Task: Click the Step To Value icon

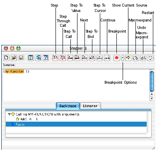Action: [77, 58]
